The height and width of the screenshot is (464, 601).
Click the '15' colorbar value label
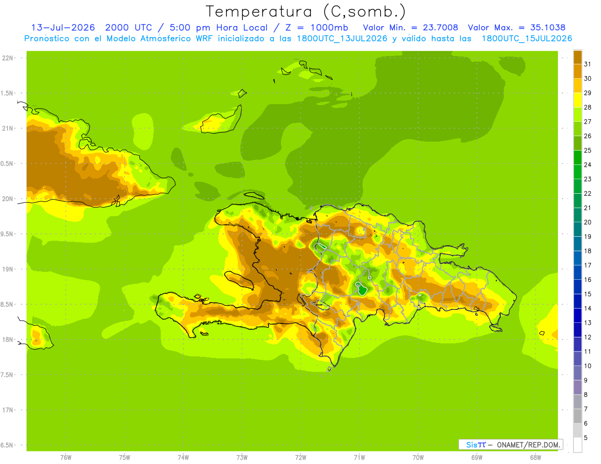click(588, 294)
